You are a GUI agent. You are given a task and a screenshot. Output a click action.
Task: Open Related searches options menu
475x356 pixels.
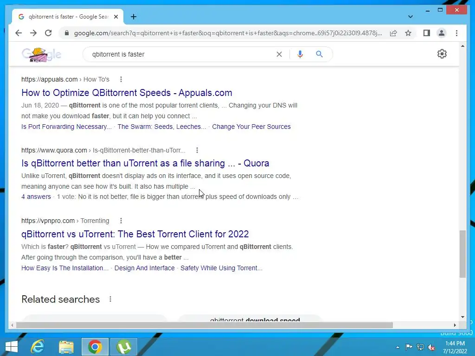tap(110, 299)
